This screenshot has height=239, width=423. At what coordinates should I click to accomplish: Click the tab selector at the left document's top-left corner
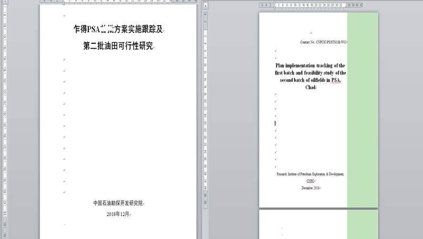(x=5, y=2)
